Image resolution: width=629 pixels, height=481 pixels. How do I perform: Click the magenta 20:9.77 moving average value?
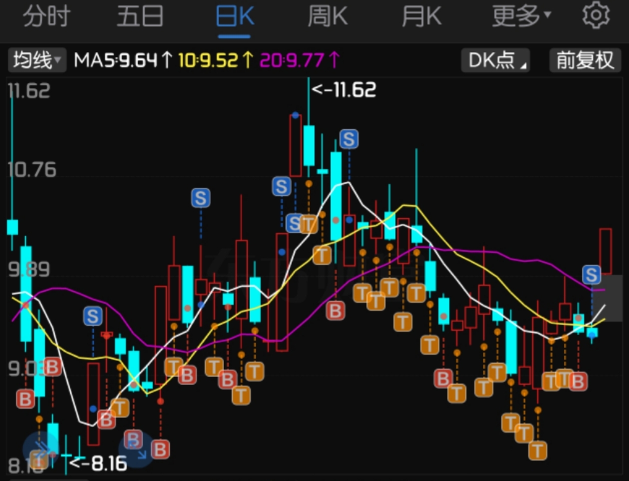pos(300,60)
